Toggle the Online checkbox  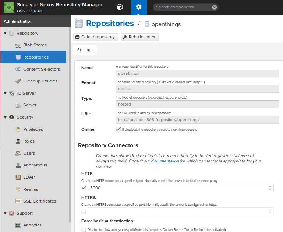click(118, 129)
